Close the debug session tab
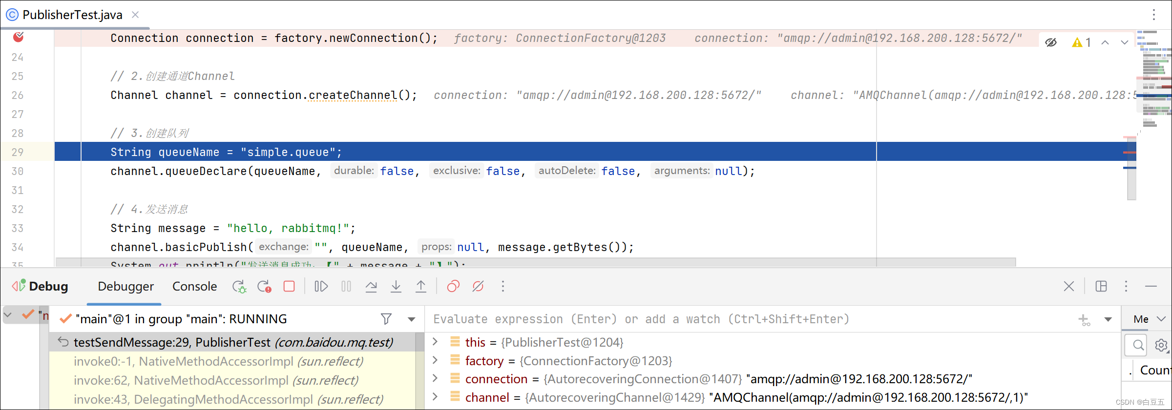The width and height of the screenshot is (1172, 410). (x=1069, y=286)
